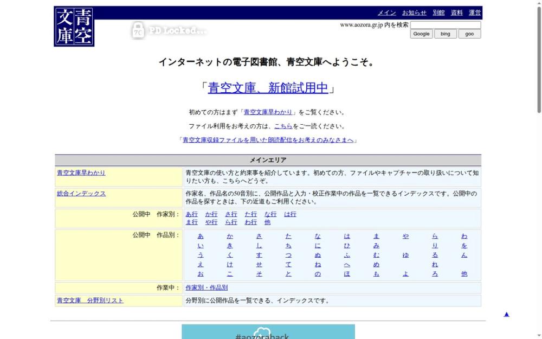Search with the Google button

tap(421, 34)
